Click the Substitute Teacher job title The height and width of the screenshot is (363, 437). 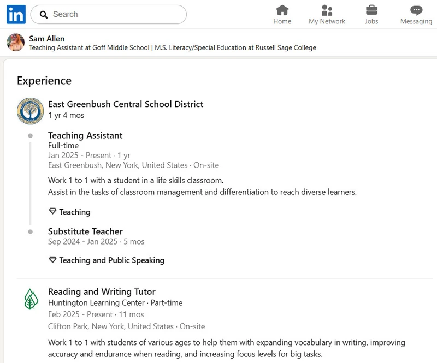point(85,231)
